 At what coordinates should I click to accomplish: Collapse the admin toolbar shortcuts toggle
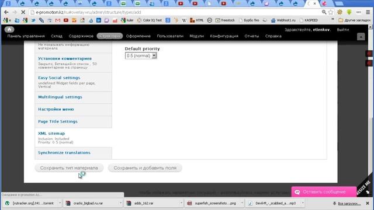tap(361, 37)
